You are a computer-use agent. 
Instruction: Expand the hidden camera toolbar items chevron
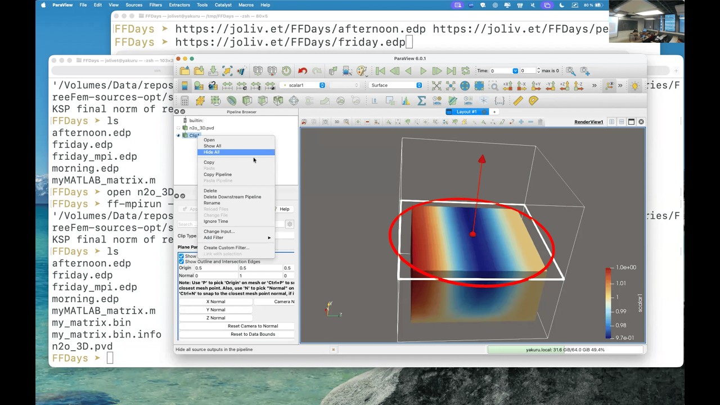tap(594, 85)
